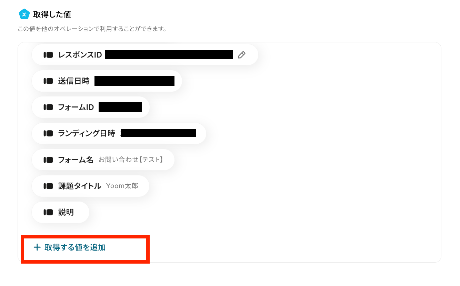Click the tag icon beside フォーム名
The image size is (460, 286).
tap(48, 160)
